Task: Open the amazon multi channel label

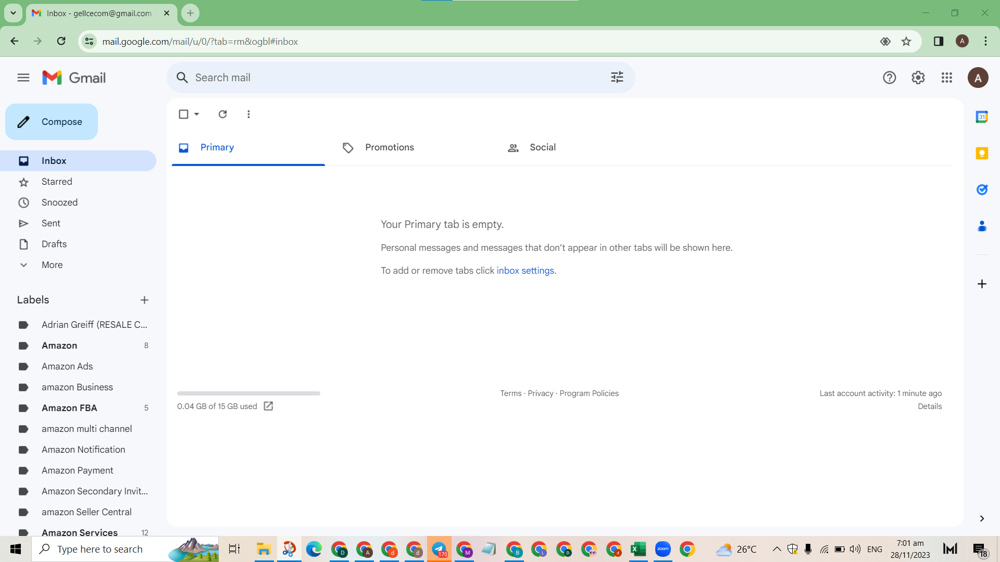Action: click(78, 429)
